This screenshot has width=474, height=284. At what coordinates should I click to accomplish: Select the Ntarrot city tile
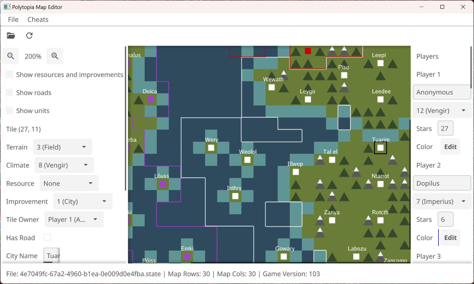tap(381, 184)
